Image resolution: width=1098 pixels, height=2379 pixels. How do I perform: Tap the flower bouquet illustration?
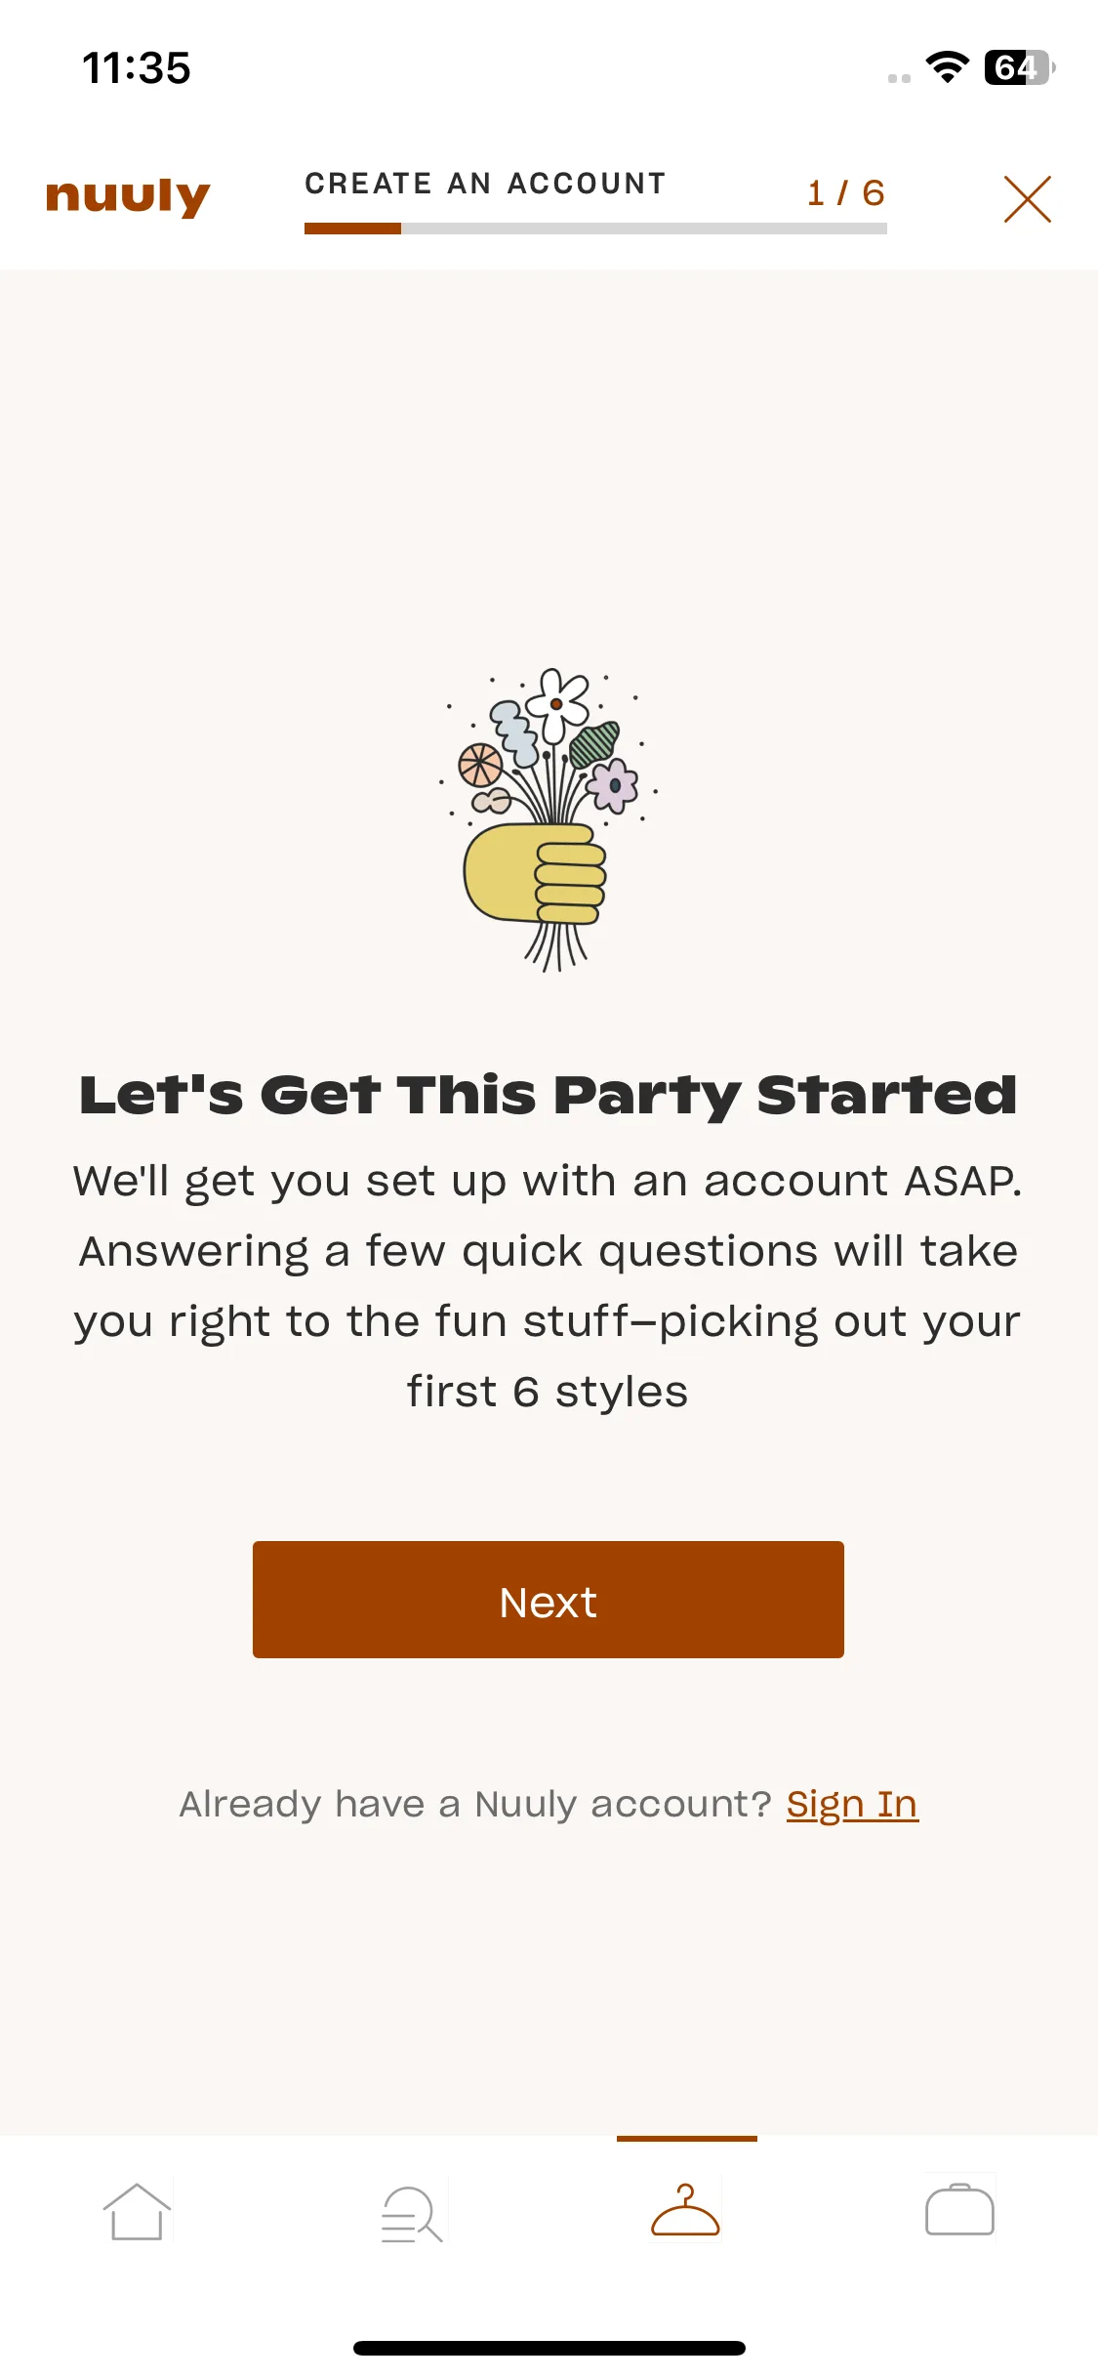pyautogui.click(x=549, y=819)
